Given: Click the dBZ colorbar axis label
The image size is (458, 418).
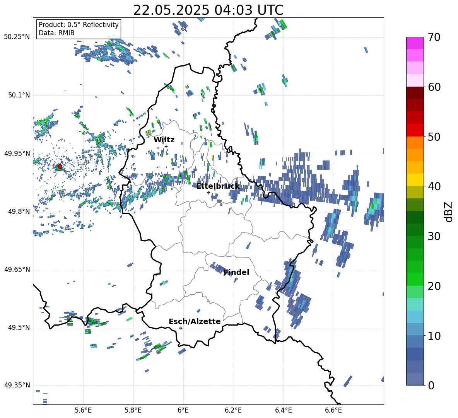Looking at the screenshot, I should point(449,212).
